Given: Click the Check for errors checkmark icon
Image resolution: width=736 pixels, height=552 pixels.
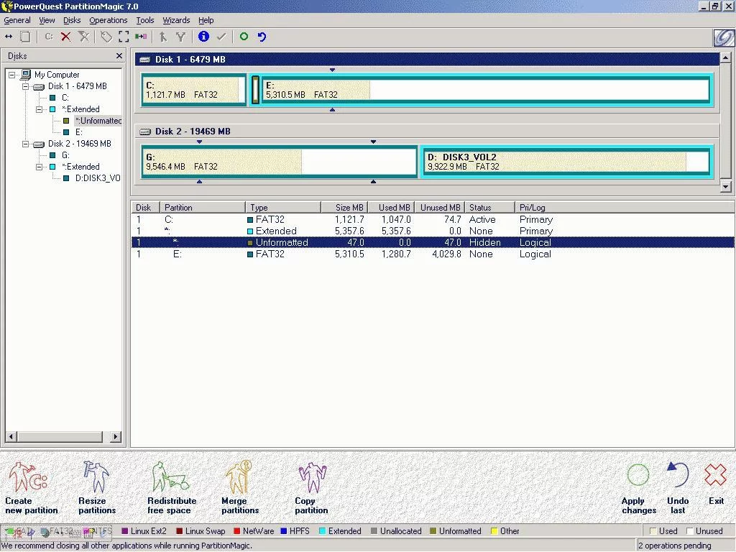Looking at the screenshot, I should point(221,36).
